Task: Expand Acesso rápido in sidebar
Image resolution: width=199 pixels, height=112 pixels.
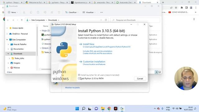Action: pyautogui.click(x=7, y=28)
